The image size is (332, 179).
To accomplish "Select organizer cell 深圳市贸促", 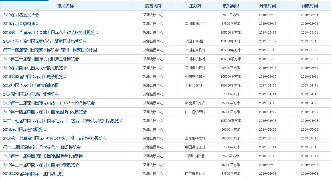I will 195,156.
